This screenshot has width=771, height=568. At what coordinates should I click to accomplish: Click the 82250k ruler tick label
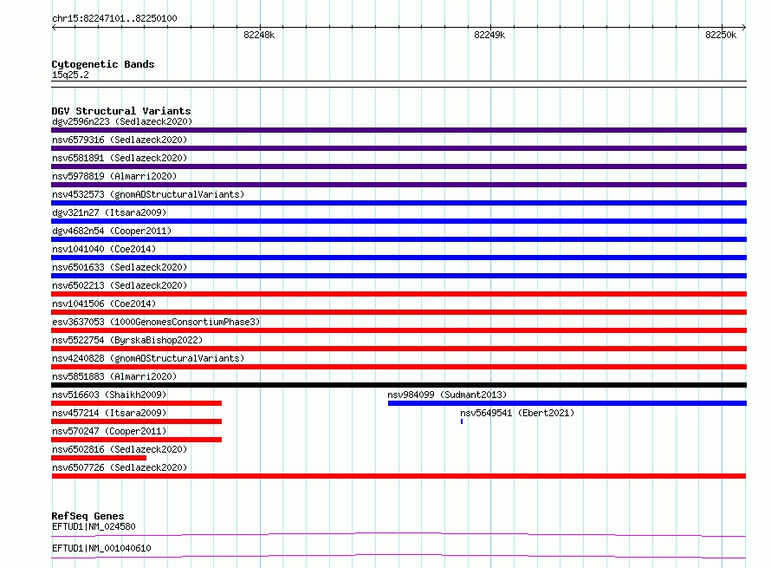(721, 35)
